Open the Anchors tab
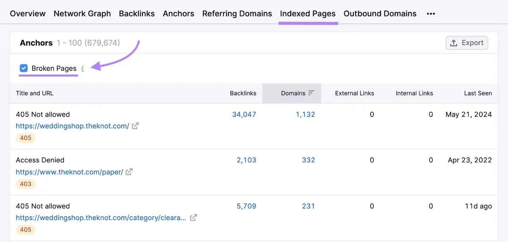Viewport: 508px width, 242px height. click(x=179, y=14)
